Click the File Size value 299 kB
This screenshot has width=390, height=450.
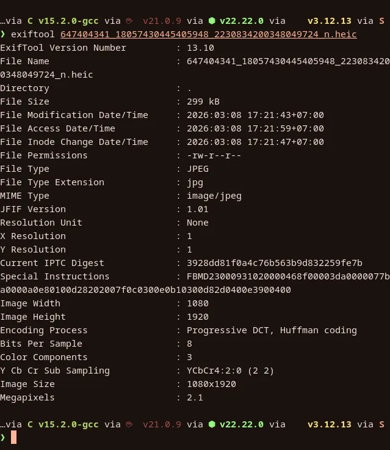pos(203,101)
